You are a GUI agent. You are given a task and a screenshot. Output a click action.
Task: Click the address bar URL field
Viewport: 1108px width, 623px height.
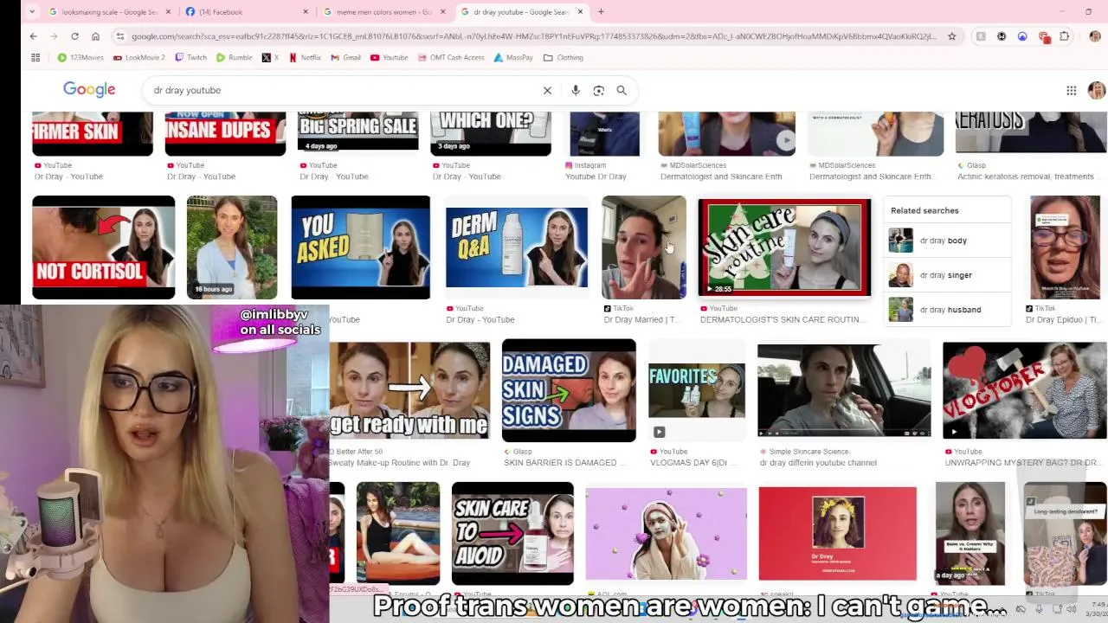pyautogui.click(x=532, y=36)
